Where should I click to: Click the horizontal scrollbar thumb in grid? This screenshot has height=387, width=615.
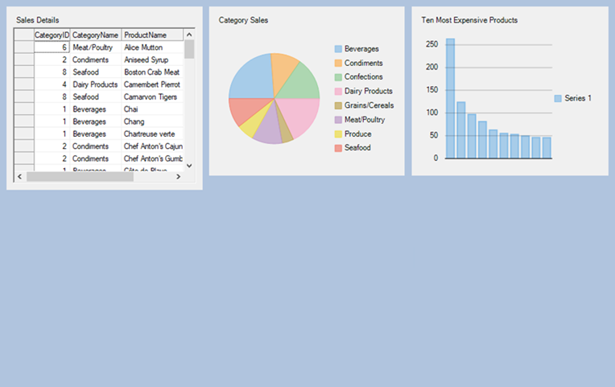(x=79, y=177)
